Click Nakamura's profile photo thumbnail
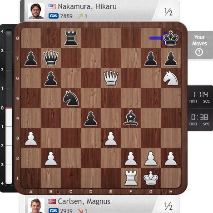 pyautogui.click(x=36, y=11)
